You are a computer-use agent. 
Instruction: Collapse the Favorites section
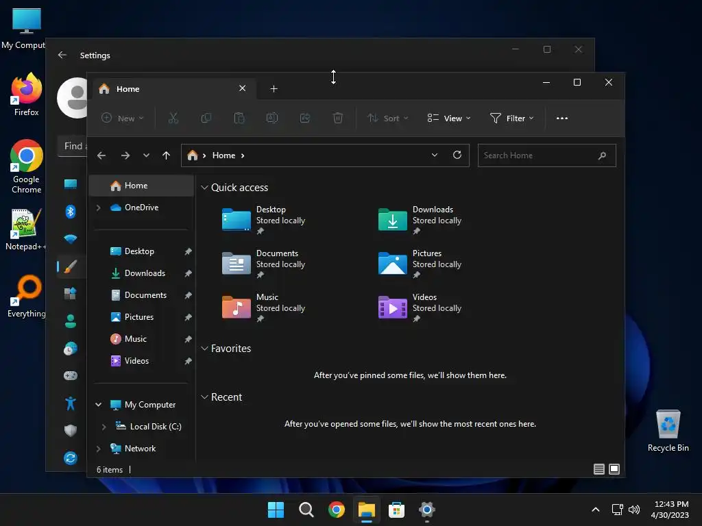coord(204,348)
